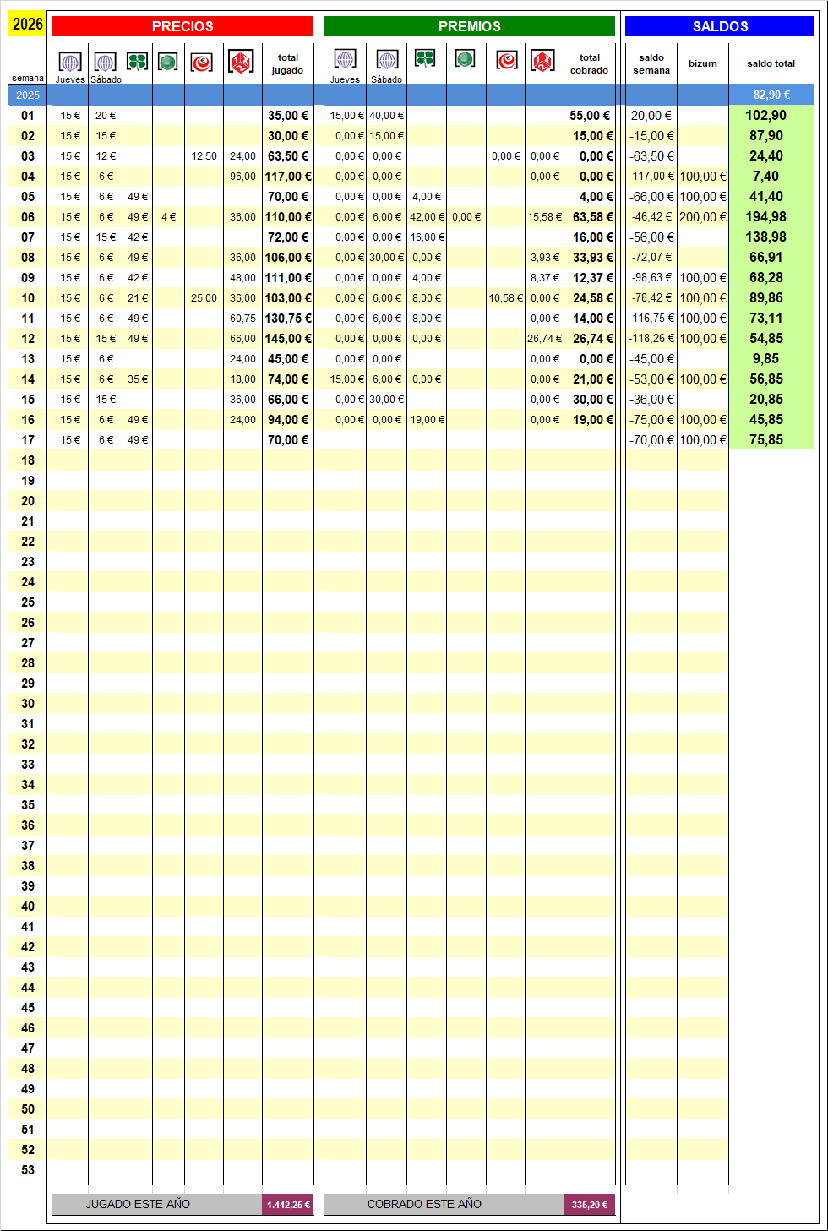Viewport: 828px width, 1231px height.
Task: Click the COBRADO ESTE AÑO total 335,20 €
Action: [589, 1205]
